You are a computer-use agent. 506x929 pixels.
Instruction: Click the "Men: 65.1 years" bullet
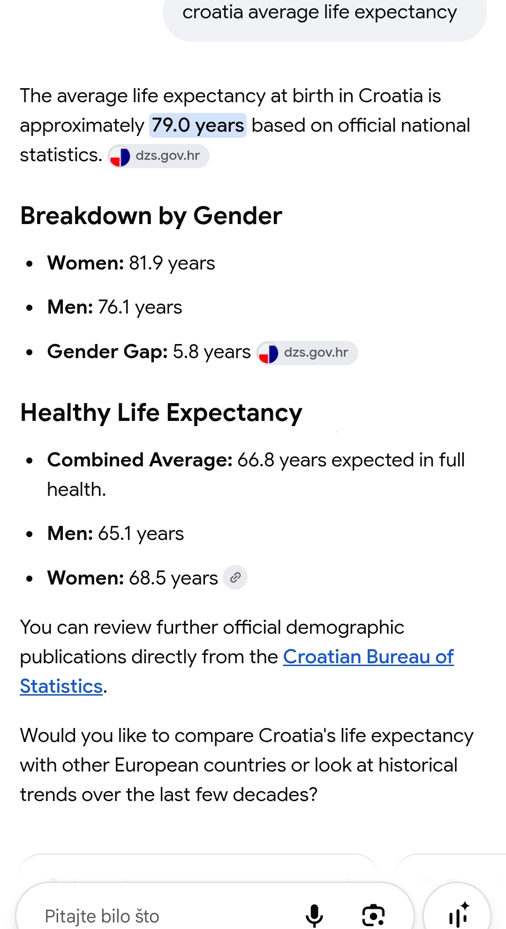(x=116, y=534)
